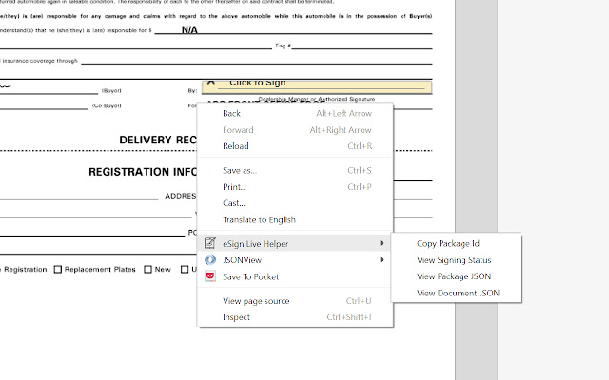609x380 pixels.
Task: Click the Buyer signature line
Action: pos(49,90)
